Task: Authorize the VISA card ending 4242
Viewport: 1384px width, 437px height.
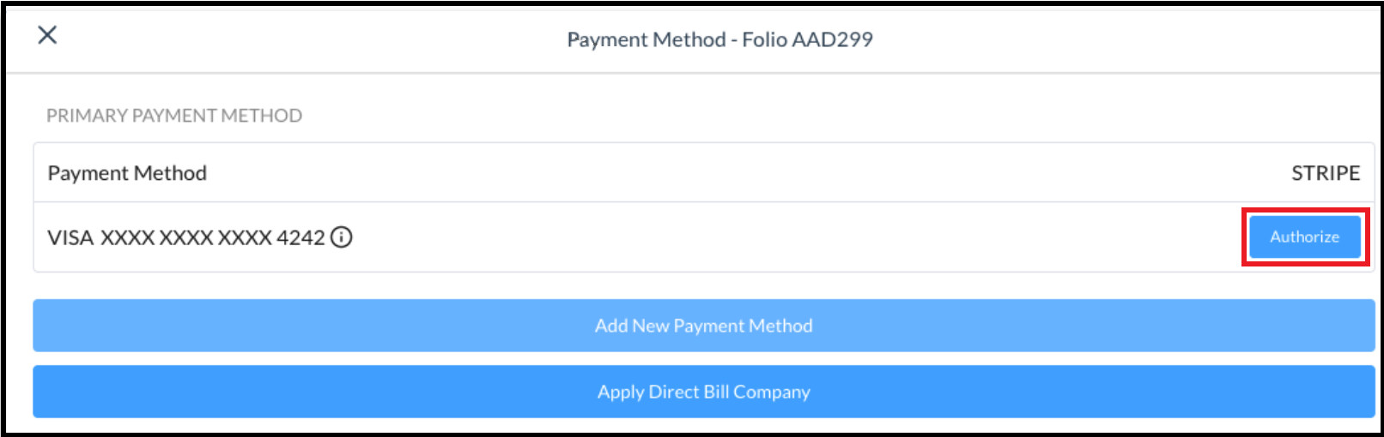Action: click(1304, 237)
